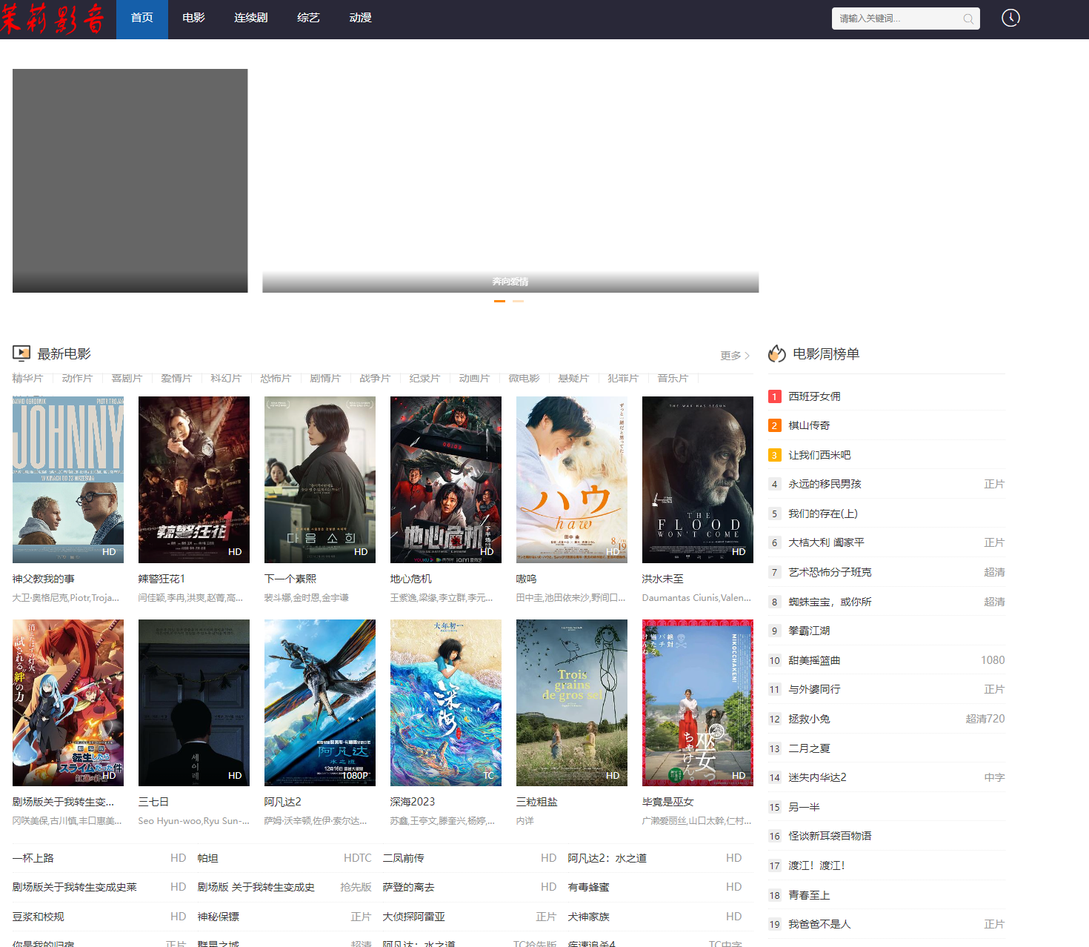Open ranking item 迷失内华达2
1089x947 pixels.
click(817, 777)
